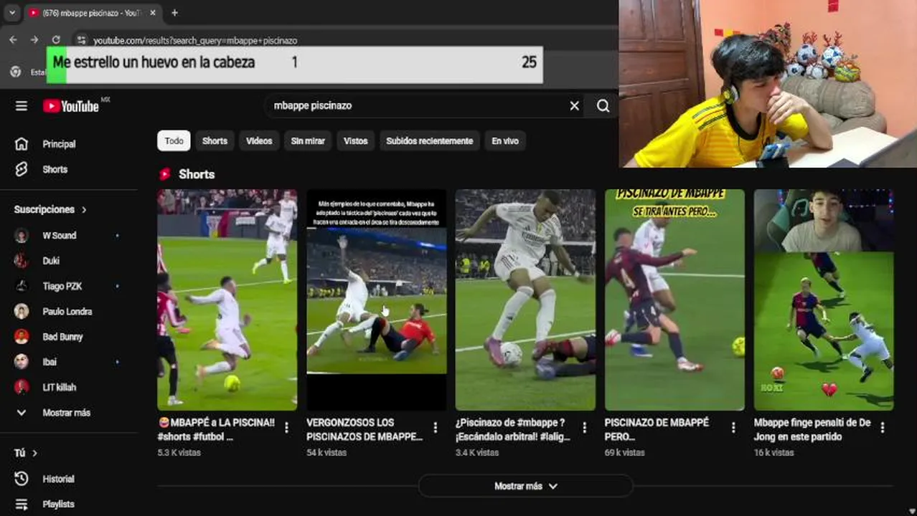Open options for Mbappe finge penalti short
This screenshot has height=516, width=917.
(882, 427)
